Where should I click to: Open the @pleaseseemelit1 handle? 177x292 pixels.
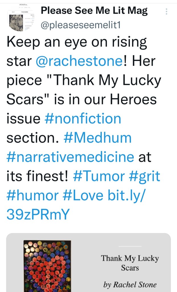click(x=81, y=25)
